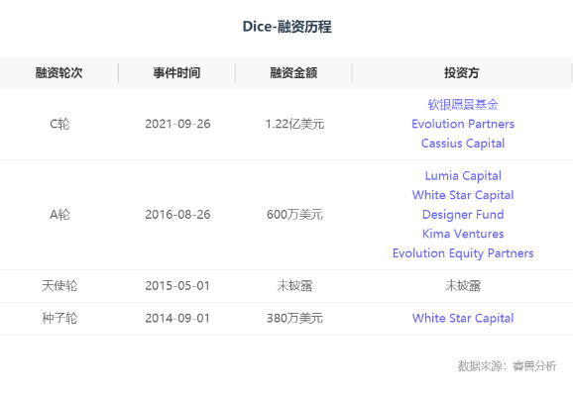Click the 投资方 column header
The width and height of the screenshot is (573, 396).
click(462, 73)
